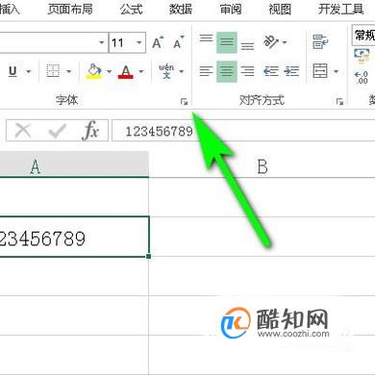Expand the borders dropdown arrow
Screen dimensions: 375x375
pos(69,71)
